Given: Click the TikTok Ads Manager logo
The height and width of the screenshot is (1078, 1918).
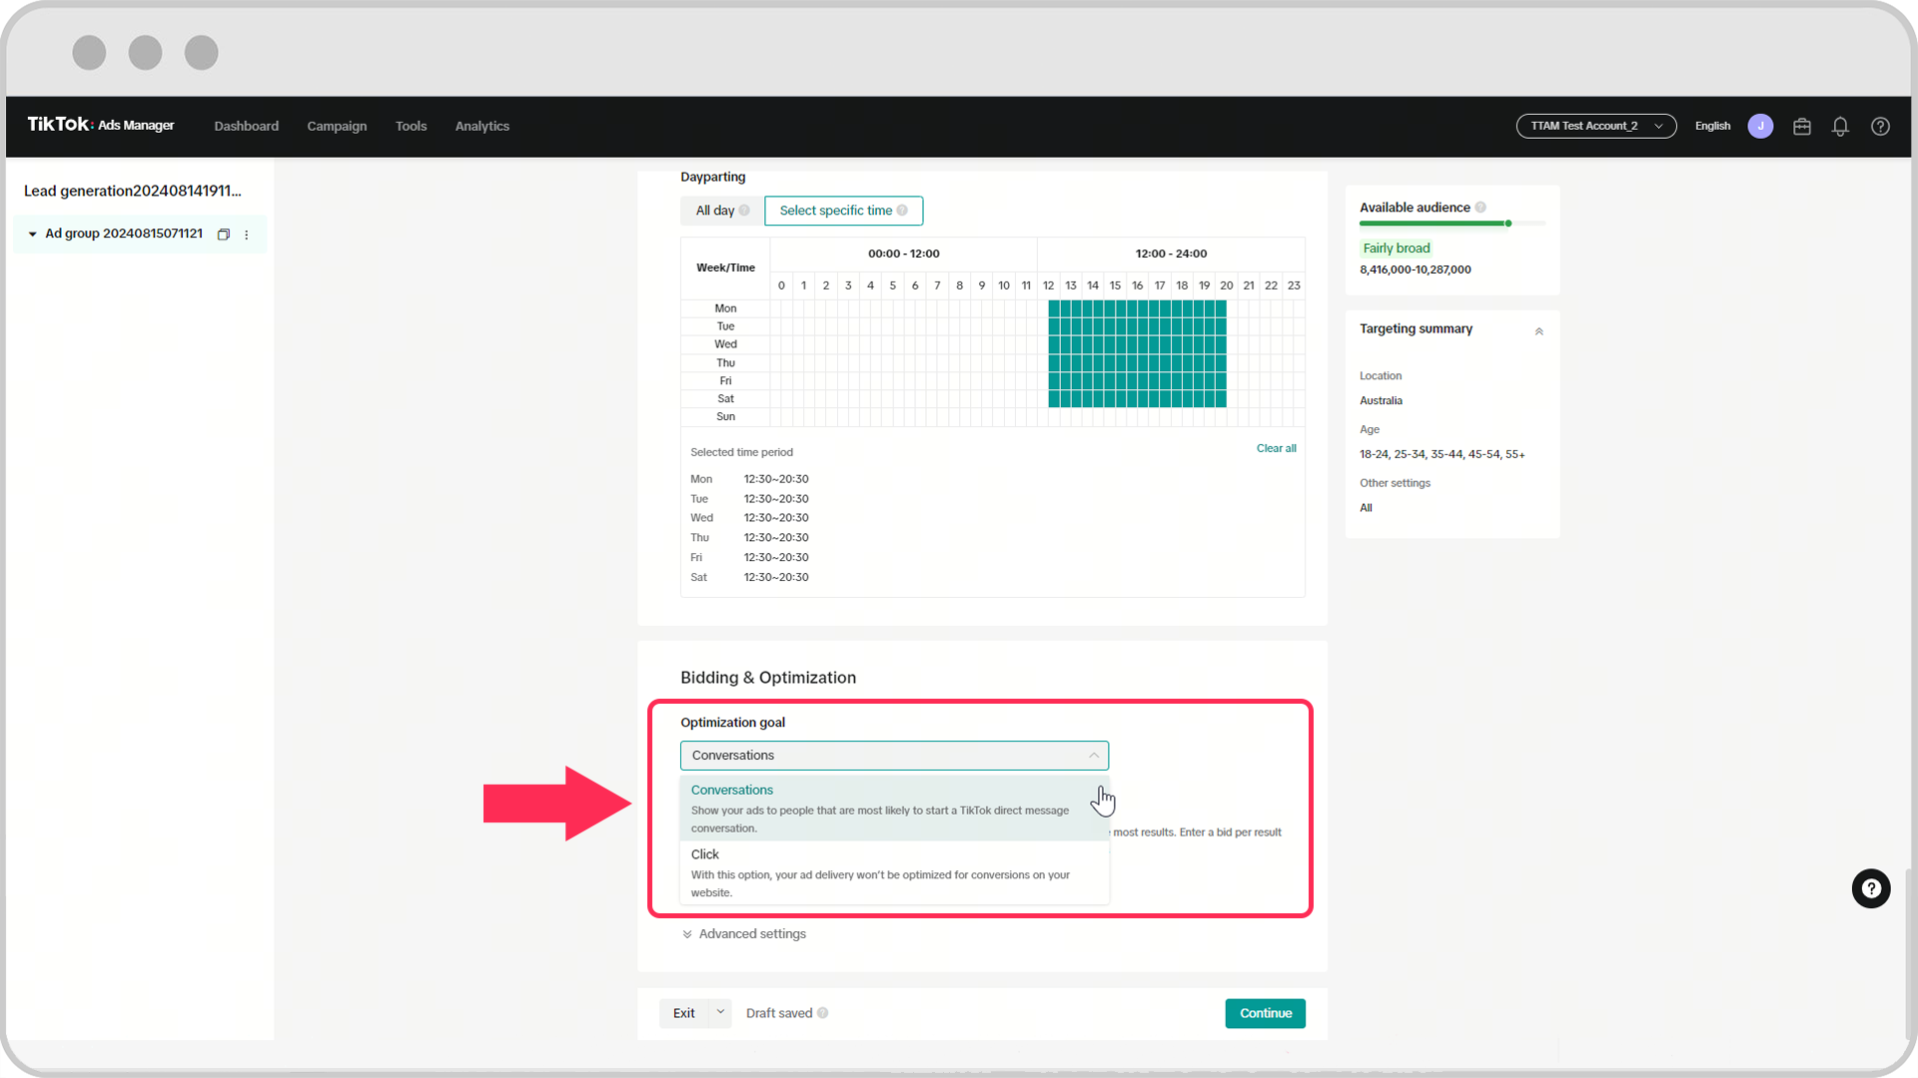Looking at the screenshot, I should tap(100, 125).
